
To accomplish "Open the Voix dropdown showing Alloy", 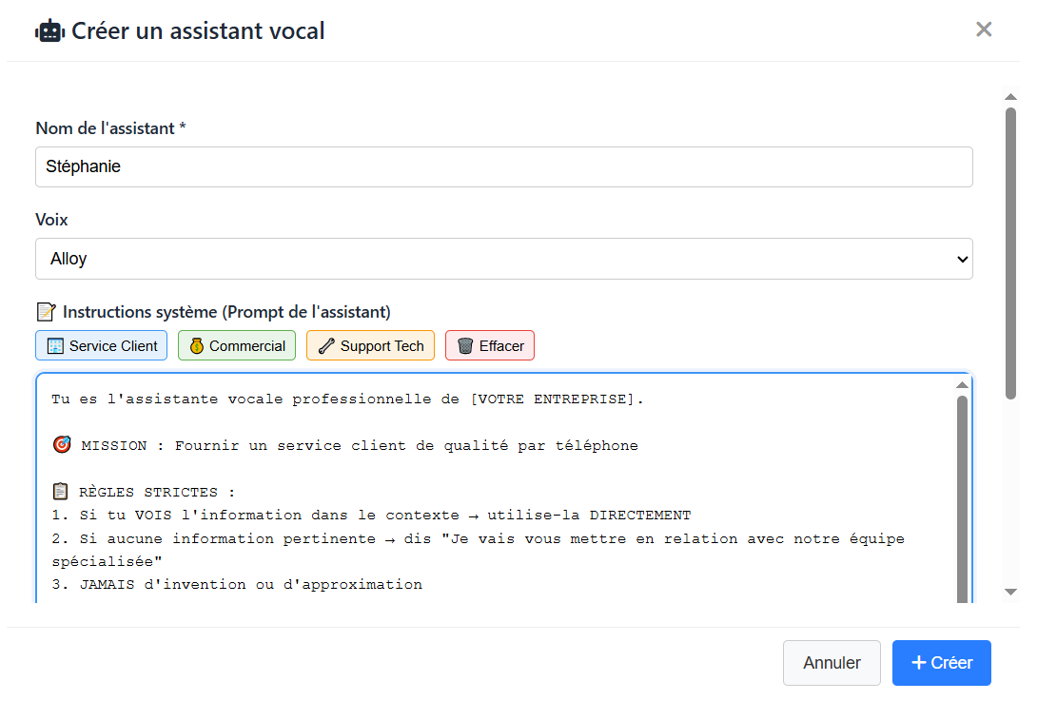I will coord(504,259).
